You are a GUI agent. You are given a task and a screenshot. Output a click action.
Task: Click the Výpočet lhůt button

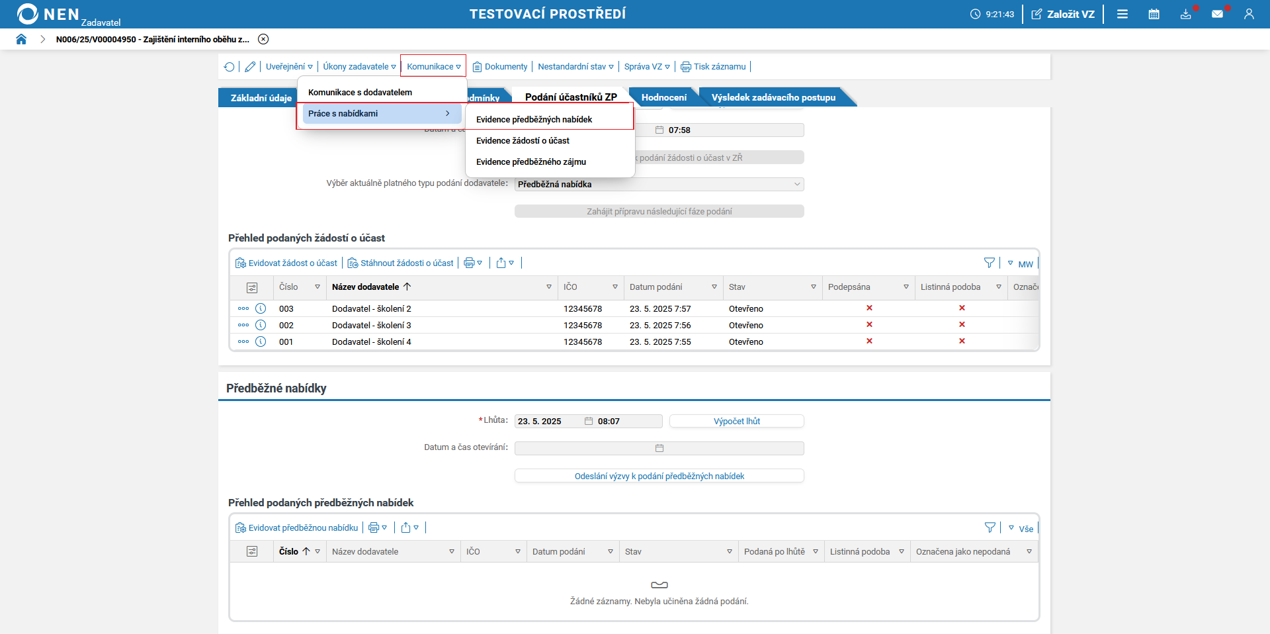(736, 421)
